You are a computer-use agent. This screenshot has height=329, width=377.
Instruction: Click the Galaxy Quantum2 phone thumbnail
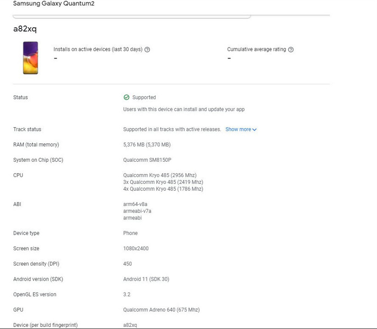click(x=31, y=58)
